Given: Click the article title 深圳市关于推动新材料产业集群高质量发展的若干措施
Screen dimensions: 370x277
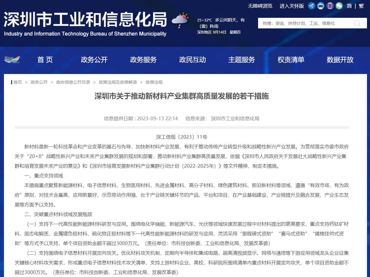Looking at the screenshot, I should [x=182, y=96].
